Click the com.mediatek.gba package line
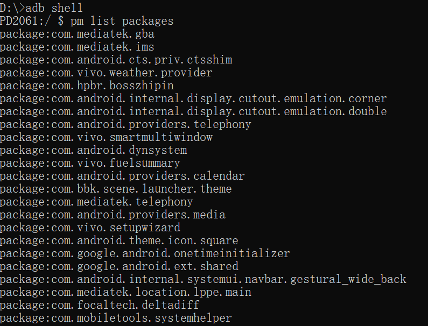Screen dimensions: 428x326 tap(77, 34)
